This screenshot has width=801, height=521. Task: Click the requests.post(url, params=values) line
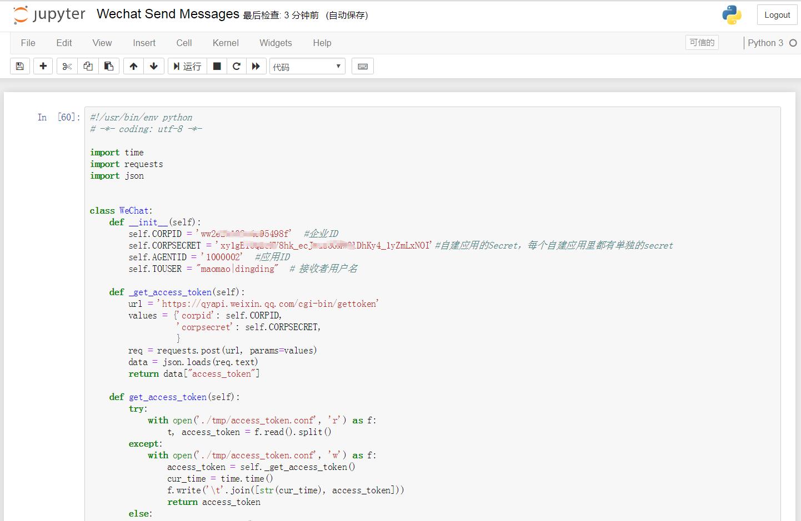click(x=223, y=350)
